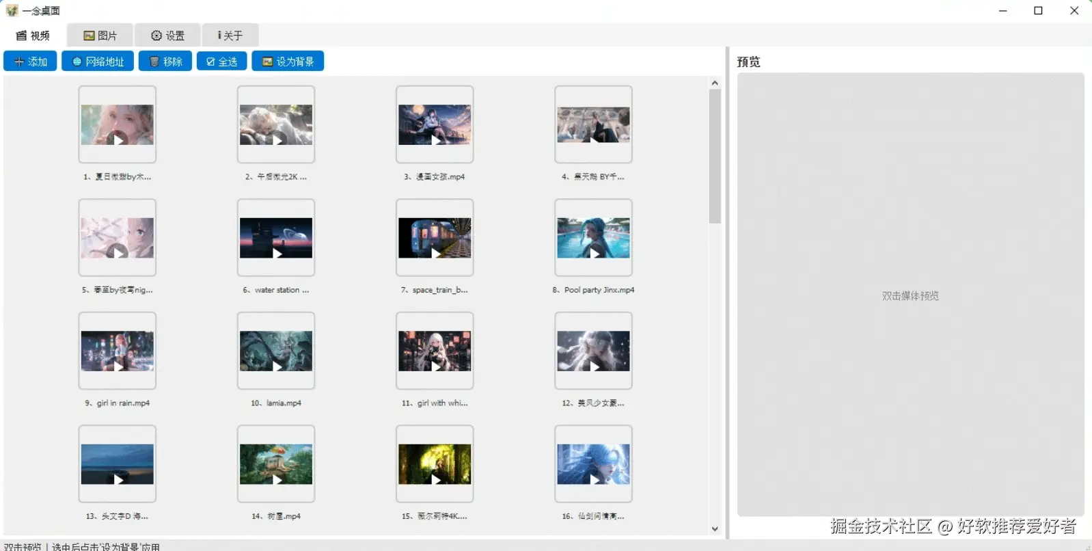Click the file name starting 12、

593,403
